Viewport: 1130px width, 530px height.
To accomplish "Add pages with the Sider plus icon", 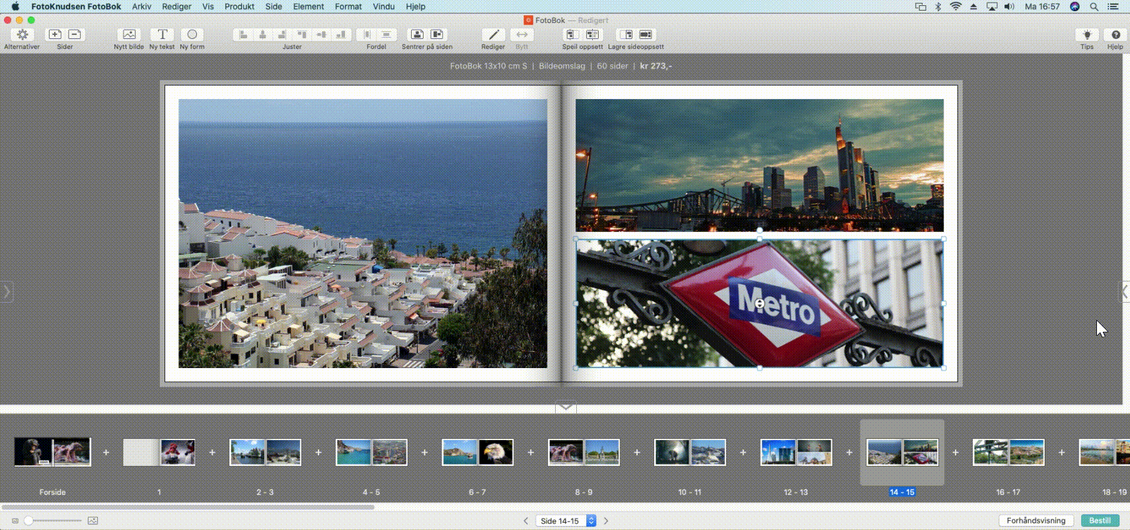I will (55, 34).
